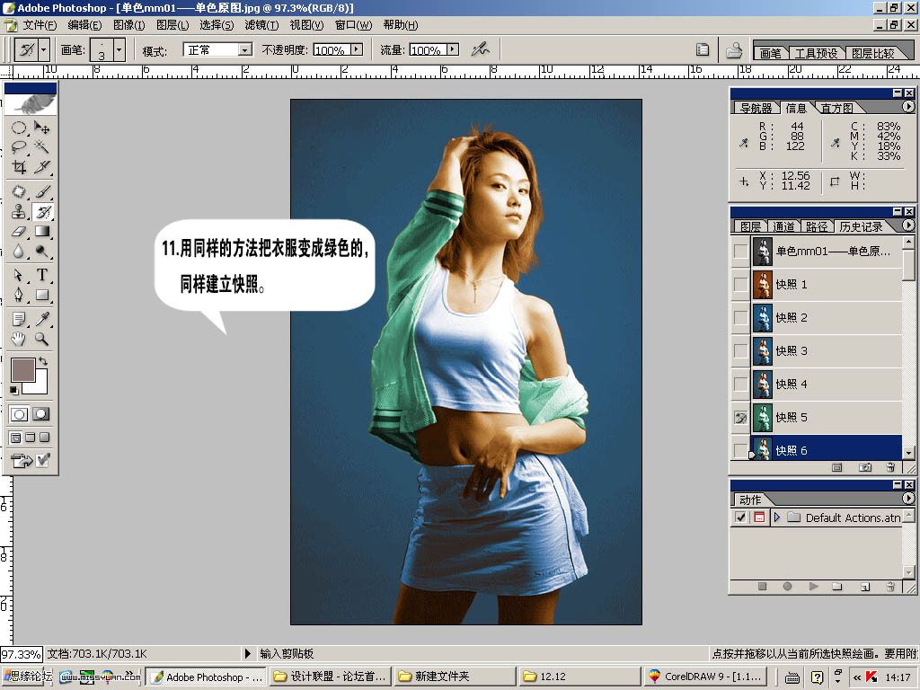This screenshot has height=690, width=920.
Task: Select the Path Selection tool
Action: (19, 275)
